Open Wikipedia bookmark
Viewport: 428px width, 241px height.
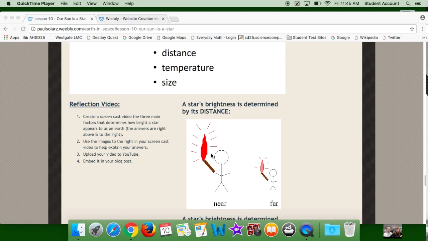[x=366, y=37]
